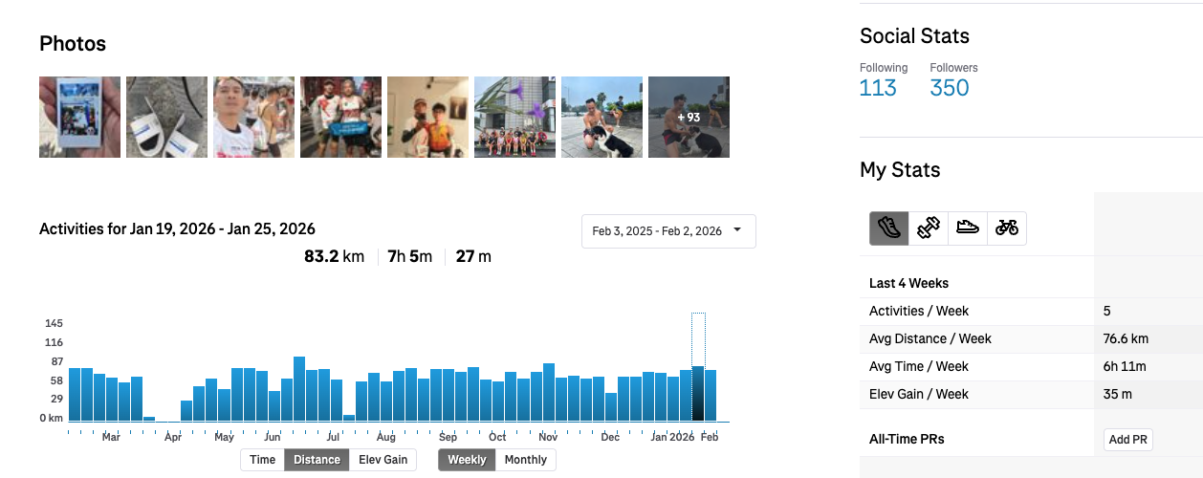1203x478 pixels.
Task: Open the Followers count 350 link
Action: pos(950,88)
